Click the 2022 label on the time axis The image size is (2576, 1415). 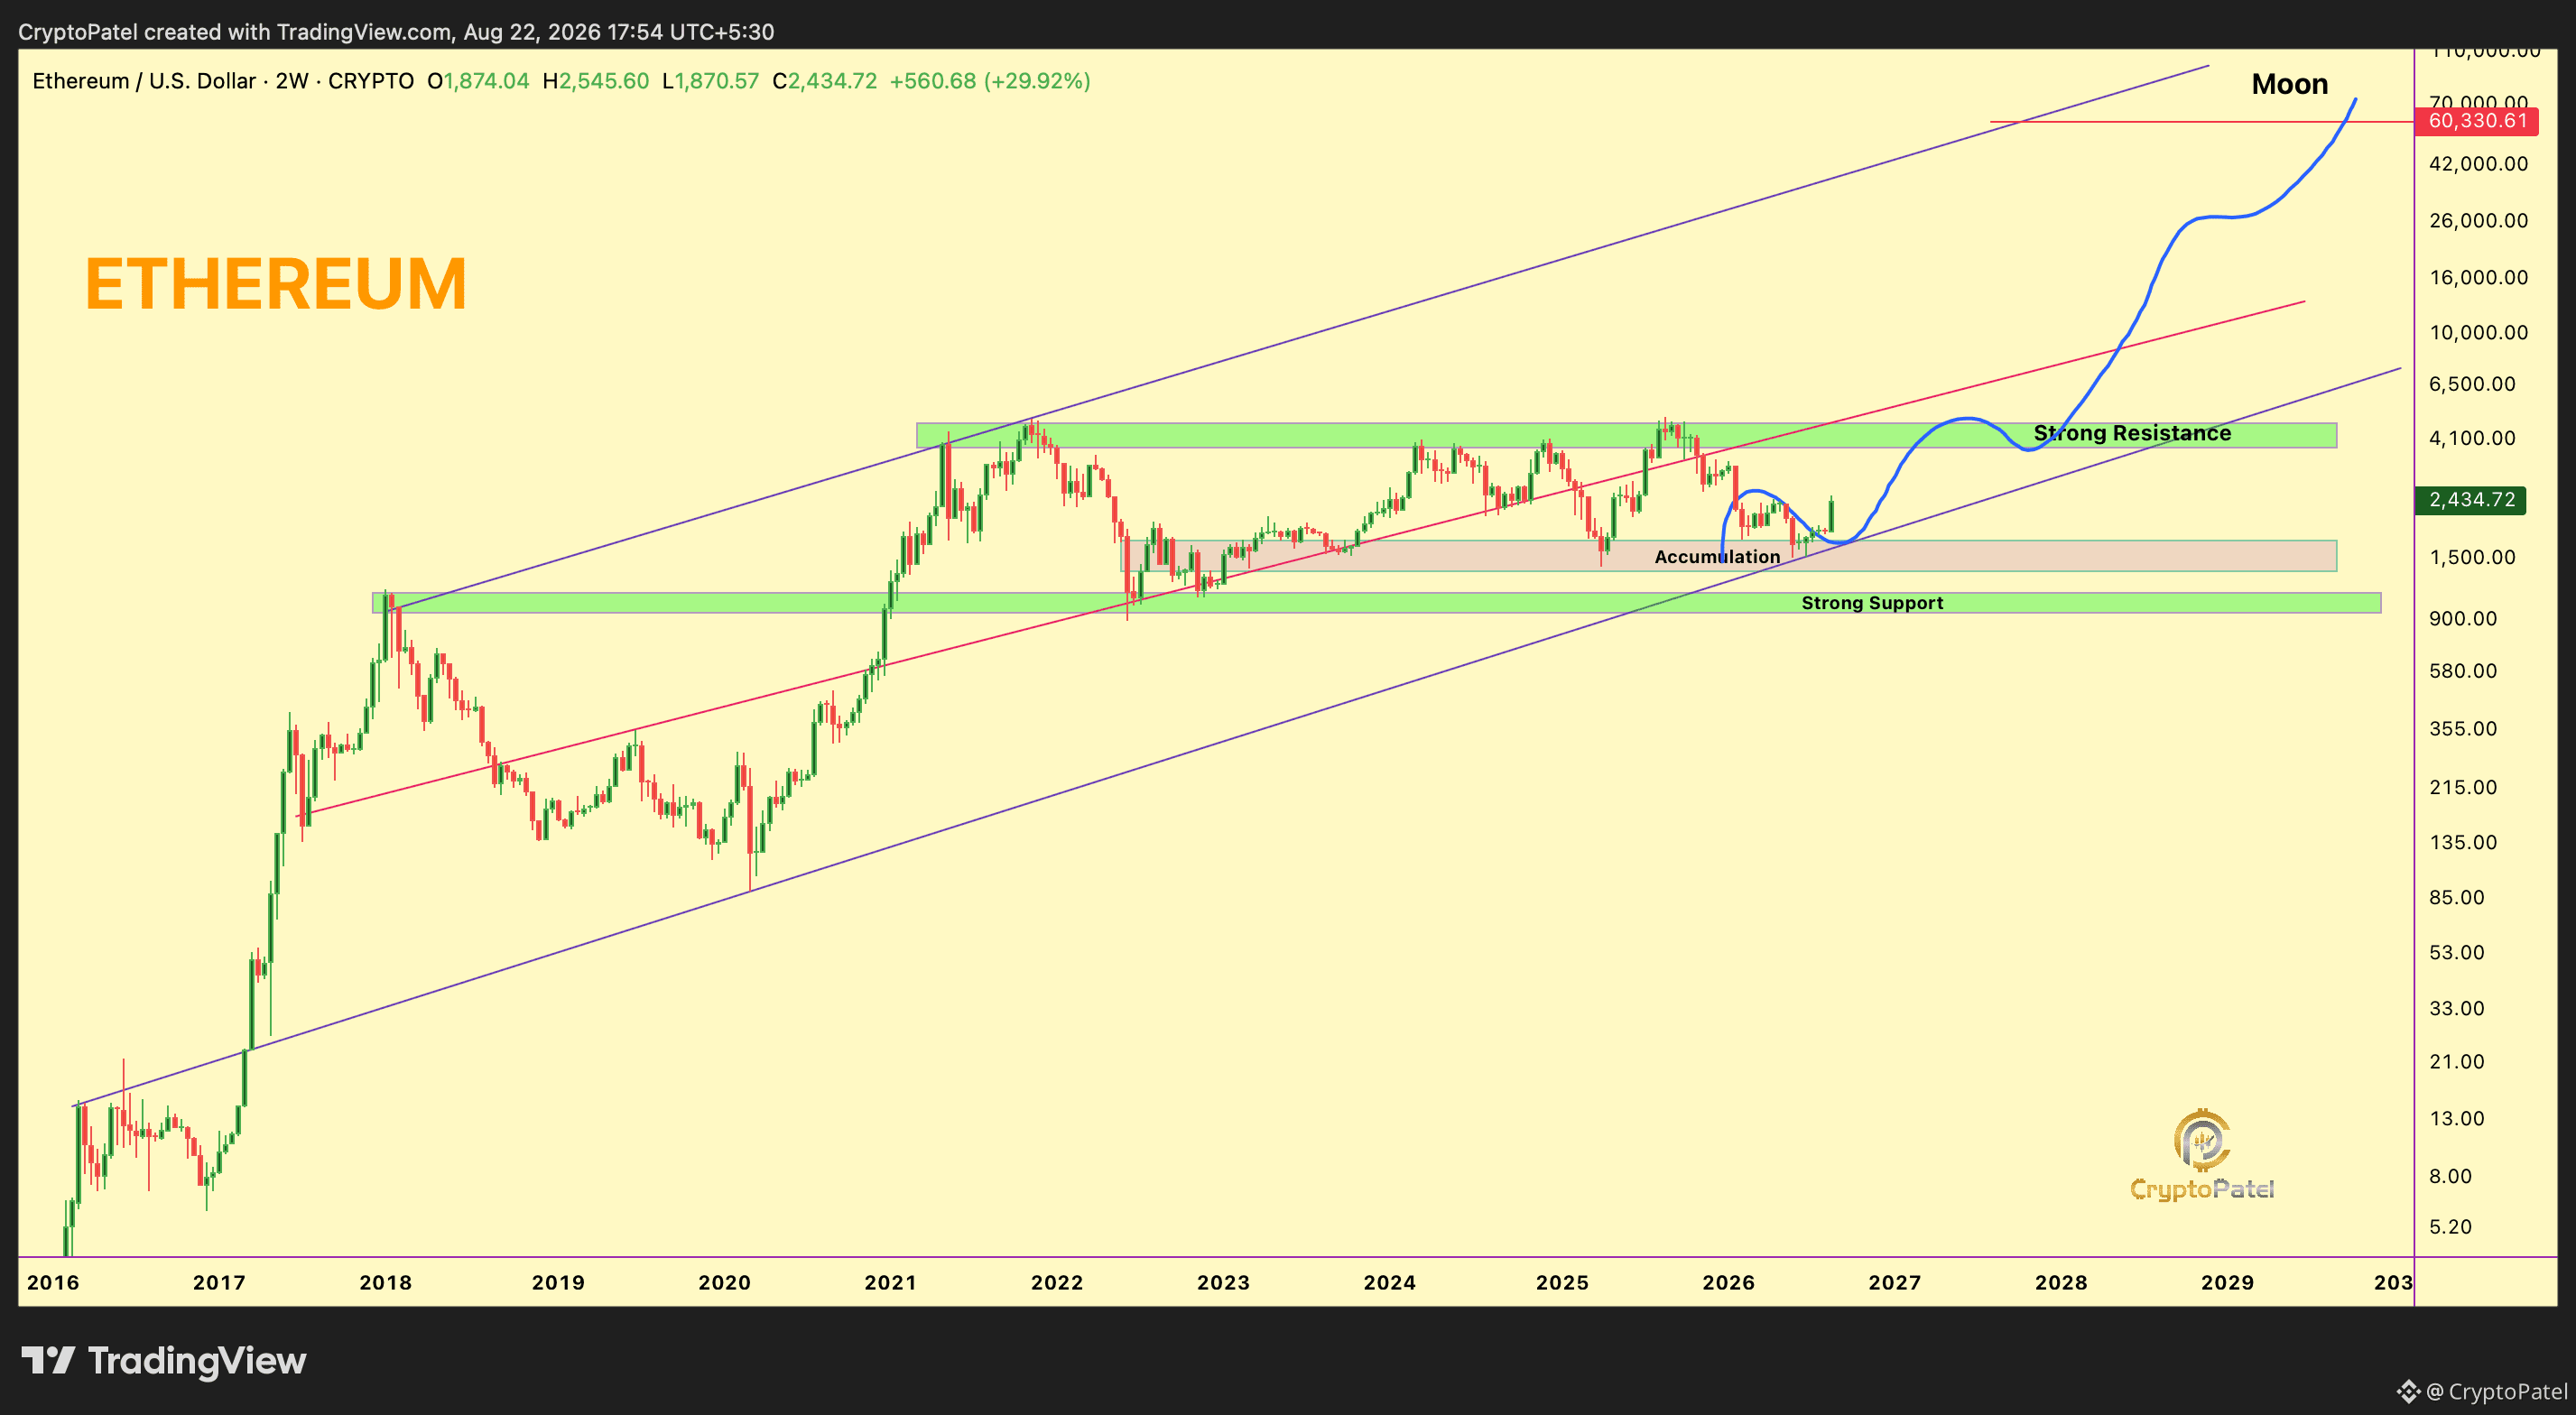click(1057, 1283)
